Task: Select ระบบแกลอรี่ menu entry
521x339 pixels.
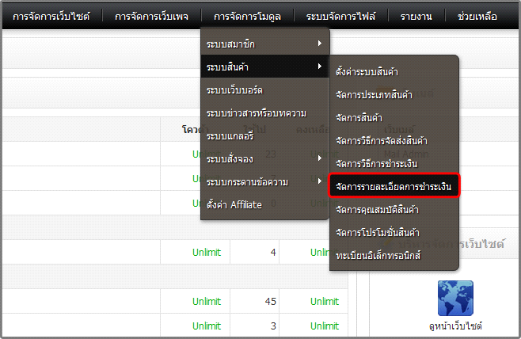Action: pyautogui.click(x=264, y=135)
